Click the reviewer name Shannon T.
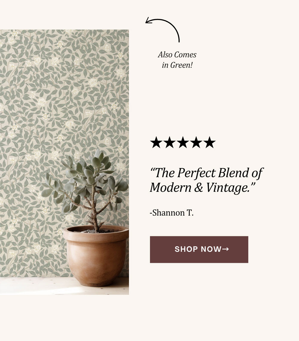 pyautogui.click(x=172, y=213)
